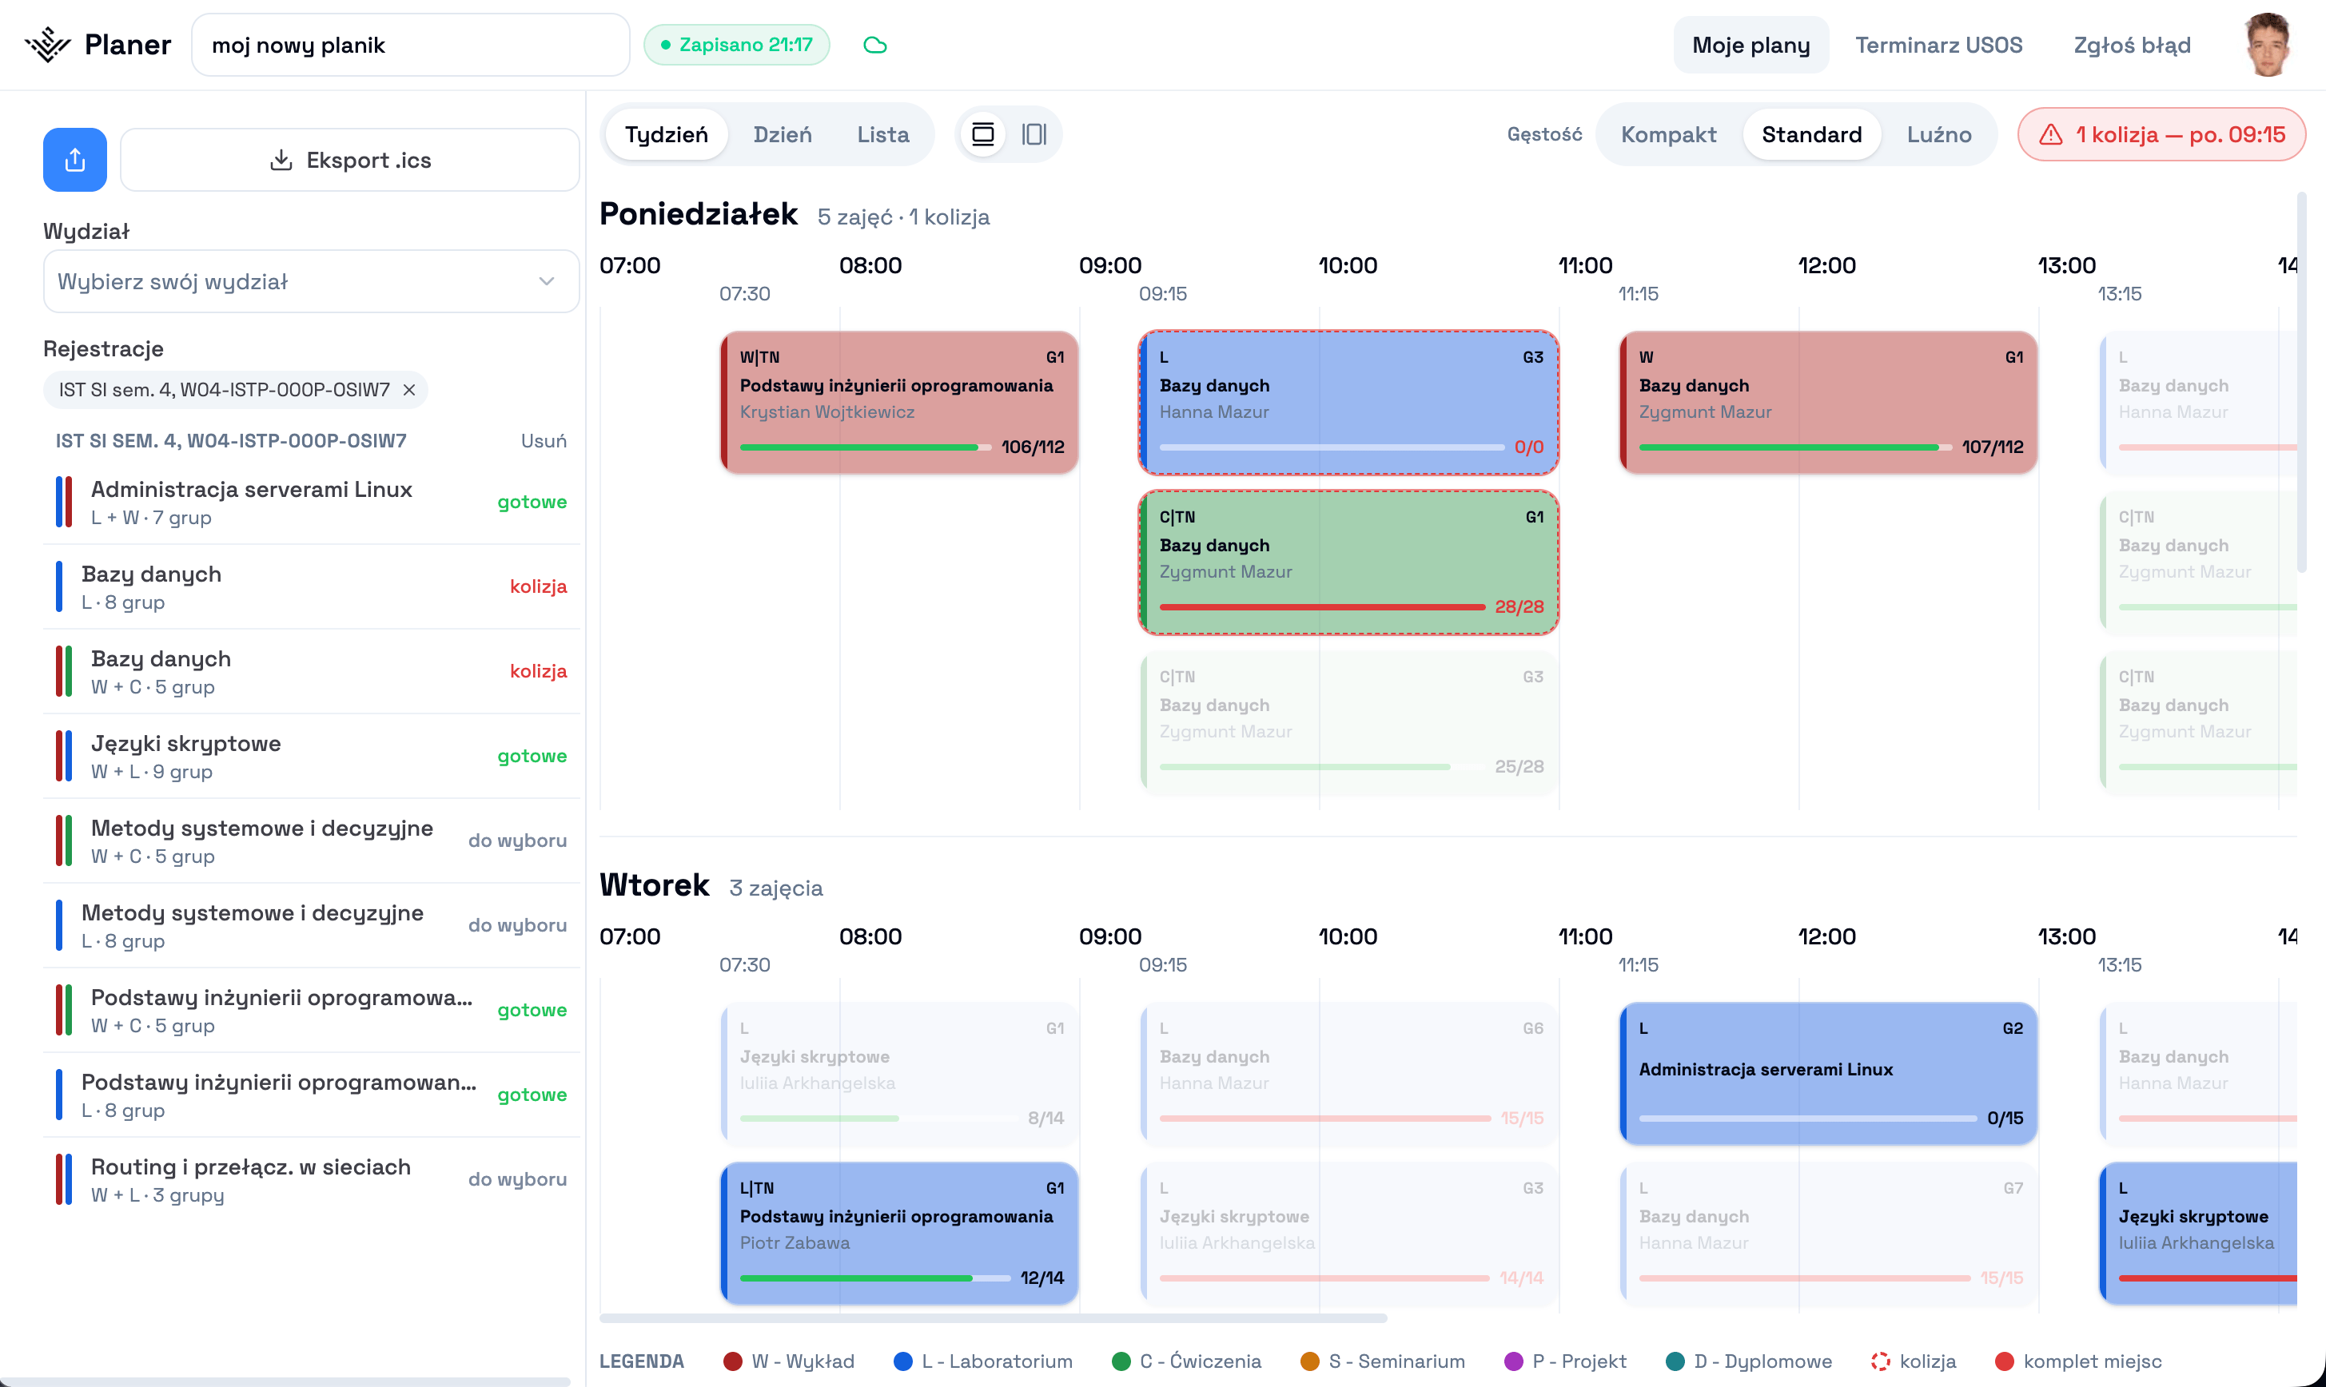Toggle Tuesday Administracja serverami Linux G2 block
Screen dimensions: 2326x1387
tap(1828, 1073)
